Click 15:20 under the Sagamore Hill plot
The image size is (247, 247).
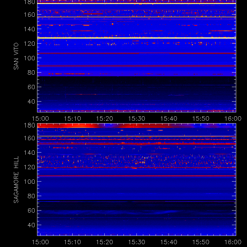pyautogui.click(x=105, y=242)
